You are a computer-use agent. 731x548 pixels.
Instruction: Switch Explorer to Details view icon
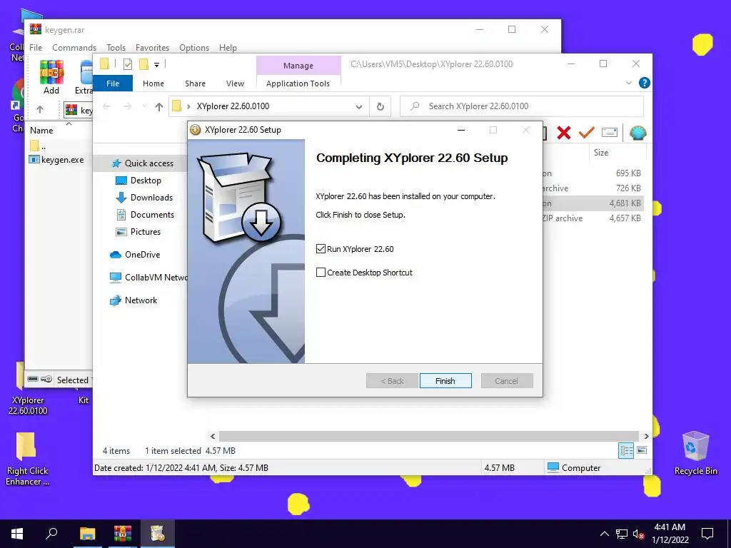[x=626, y=450]
